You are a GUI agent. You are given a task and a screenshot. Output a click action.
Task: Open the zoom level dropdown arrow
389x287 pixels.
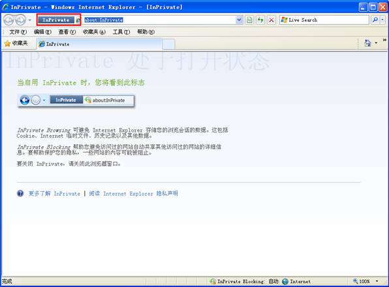(377, 281)
